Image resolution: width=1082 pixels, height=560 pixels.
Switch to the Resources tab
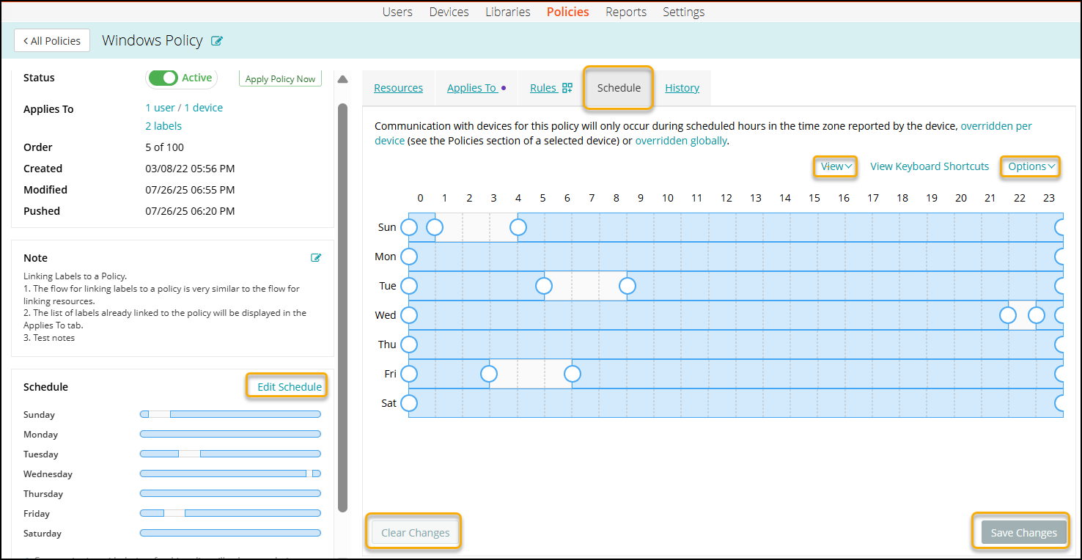point(398,88)
